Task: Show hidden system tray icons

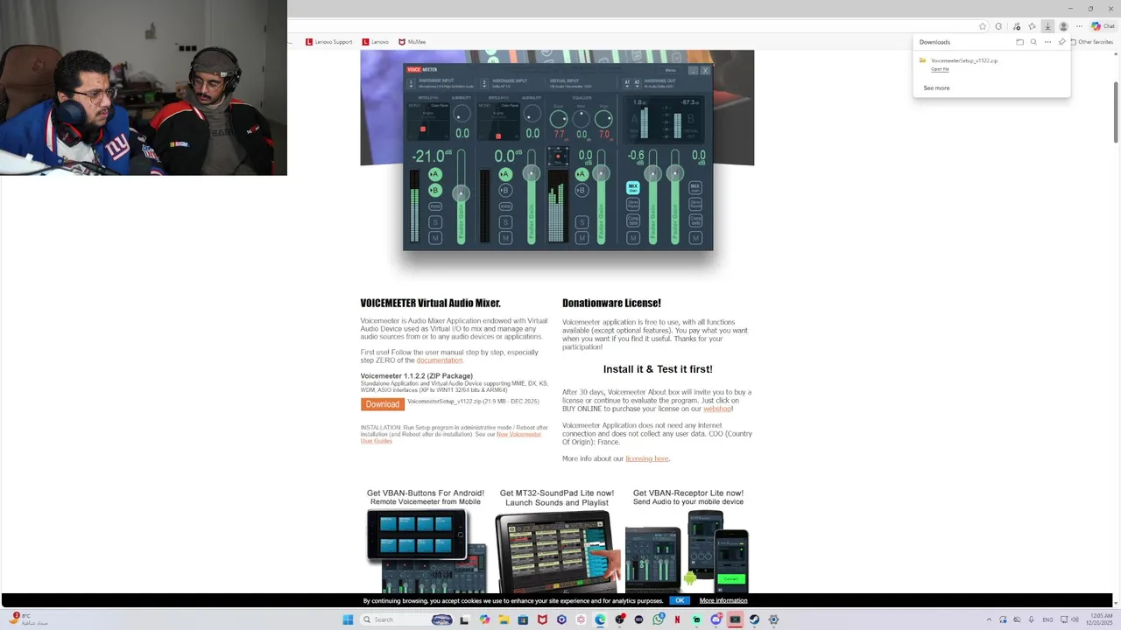Action: coord(990,619)
